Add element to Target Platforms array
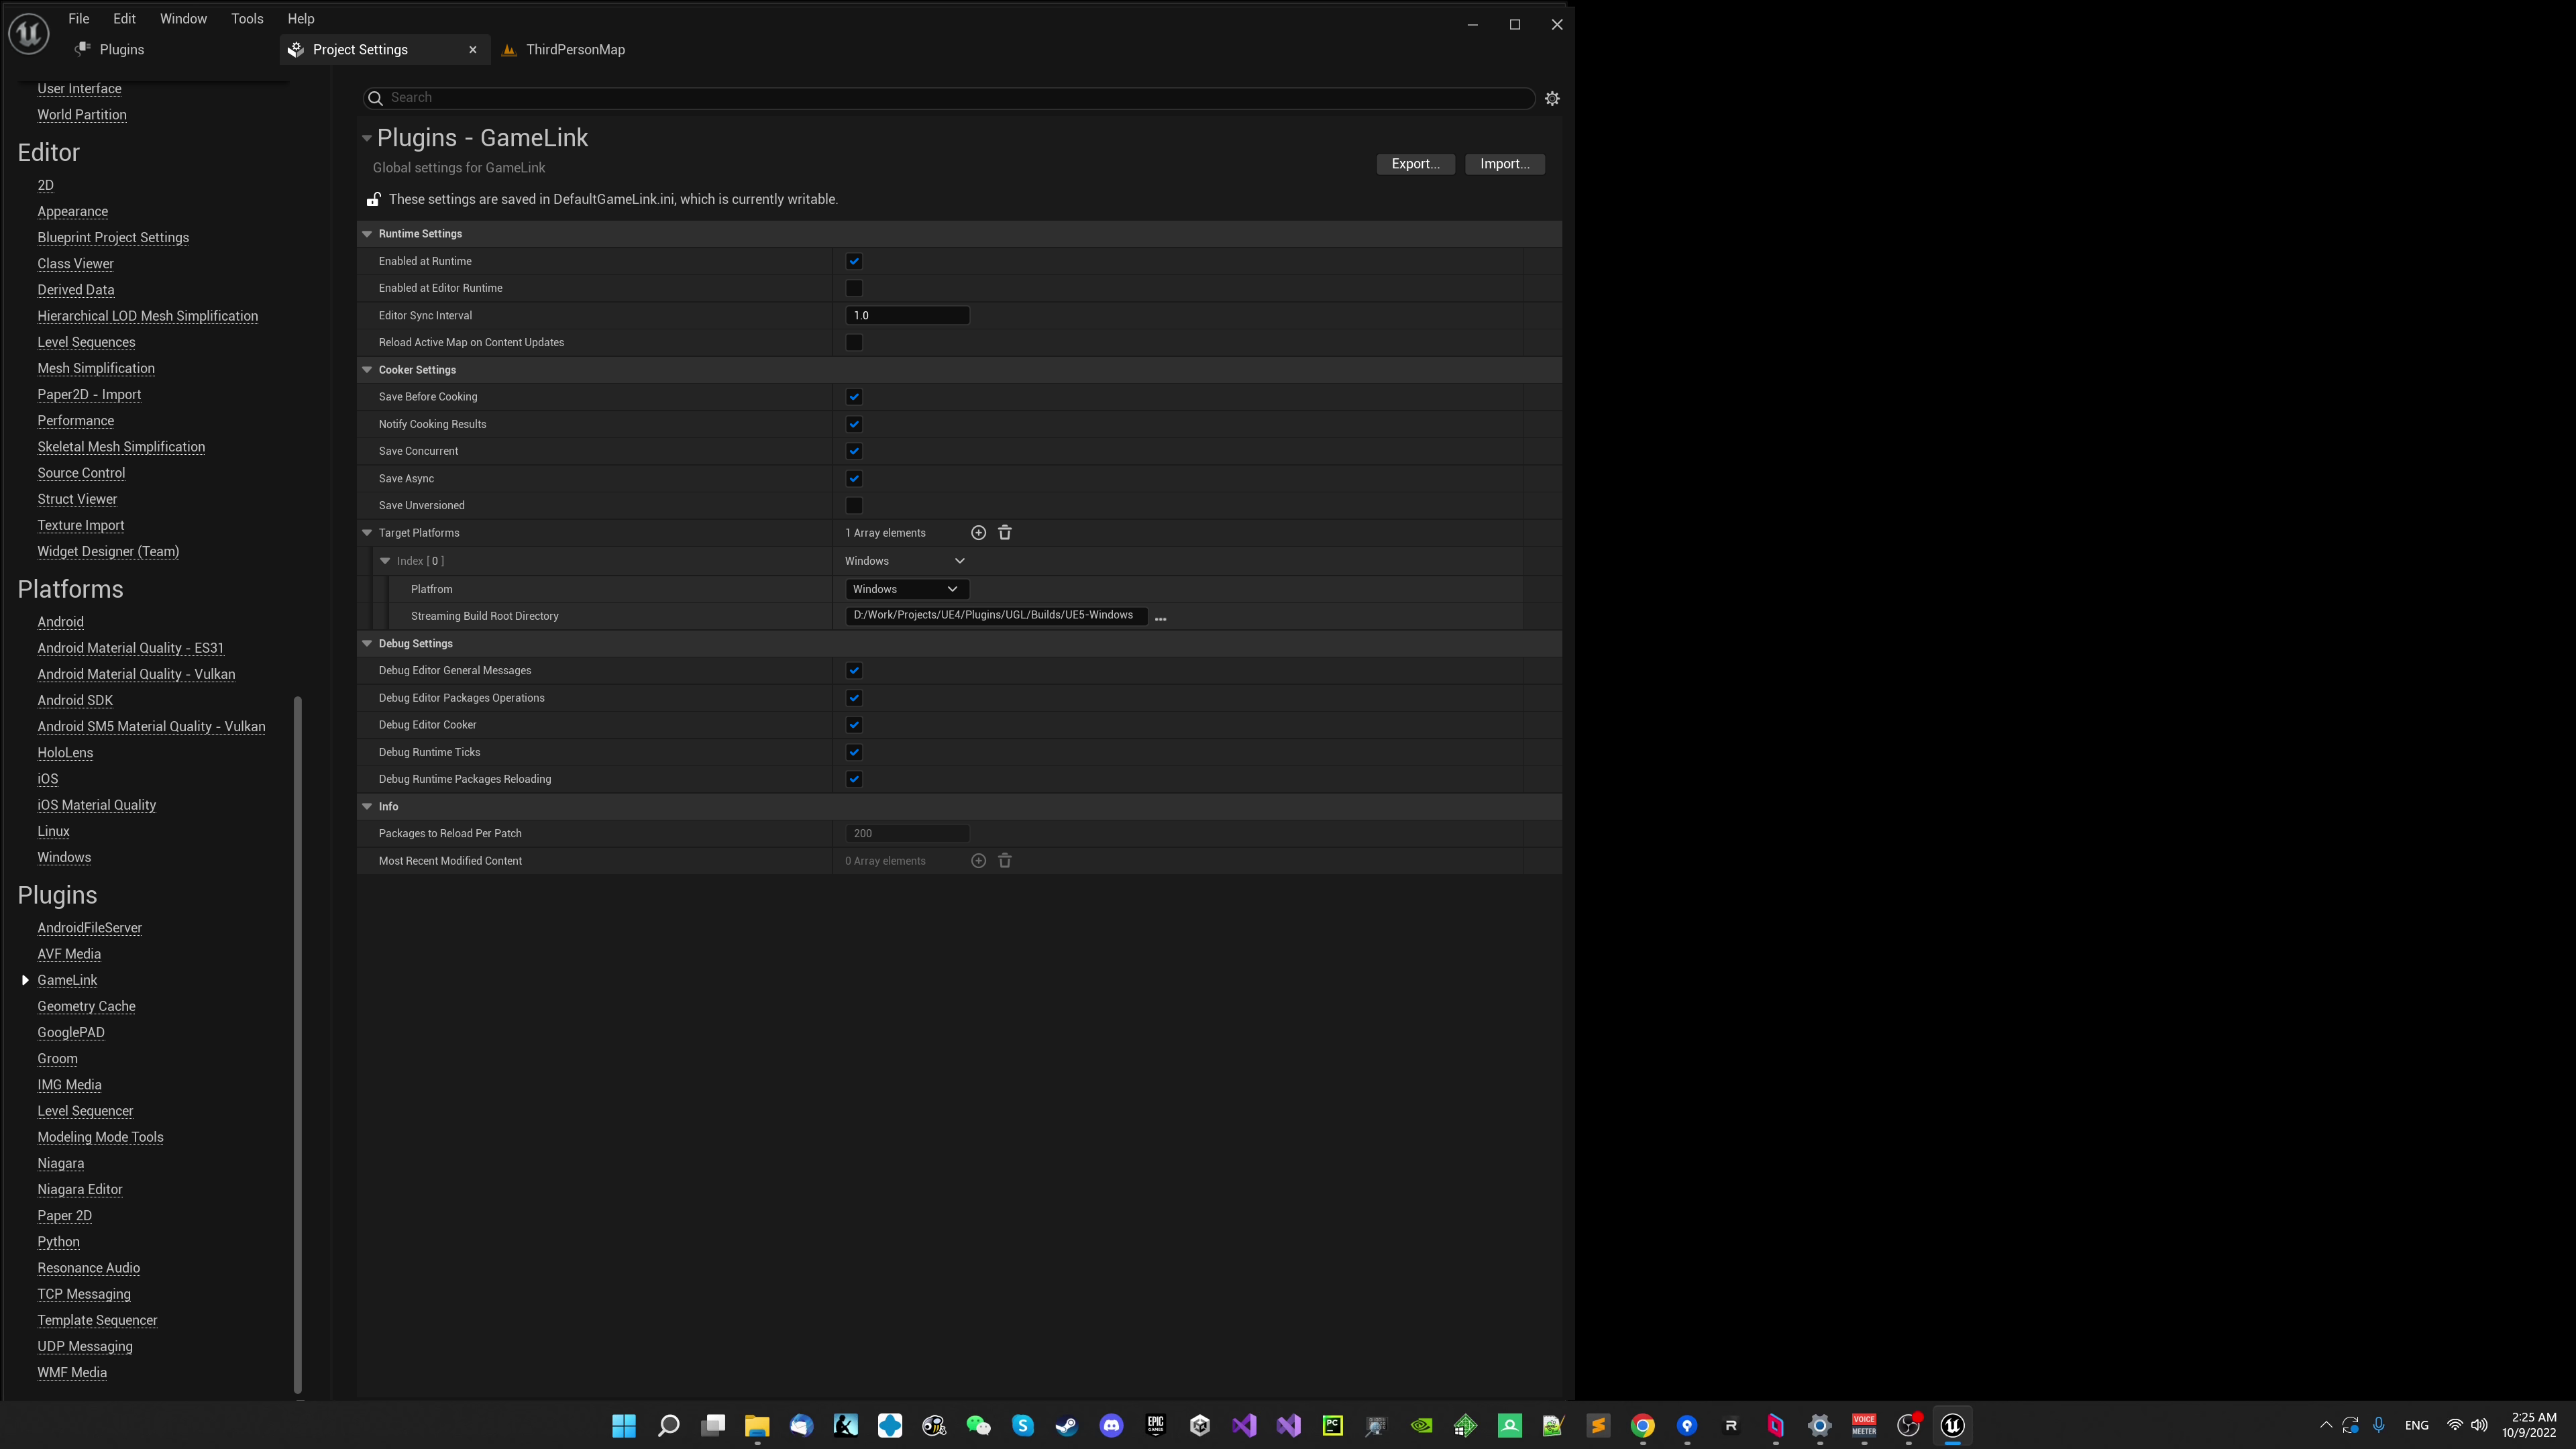2576x1449 pixels. [x=978, y=533]
